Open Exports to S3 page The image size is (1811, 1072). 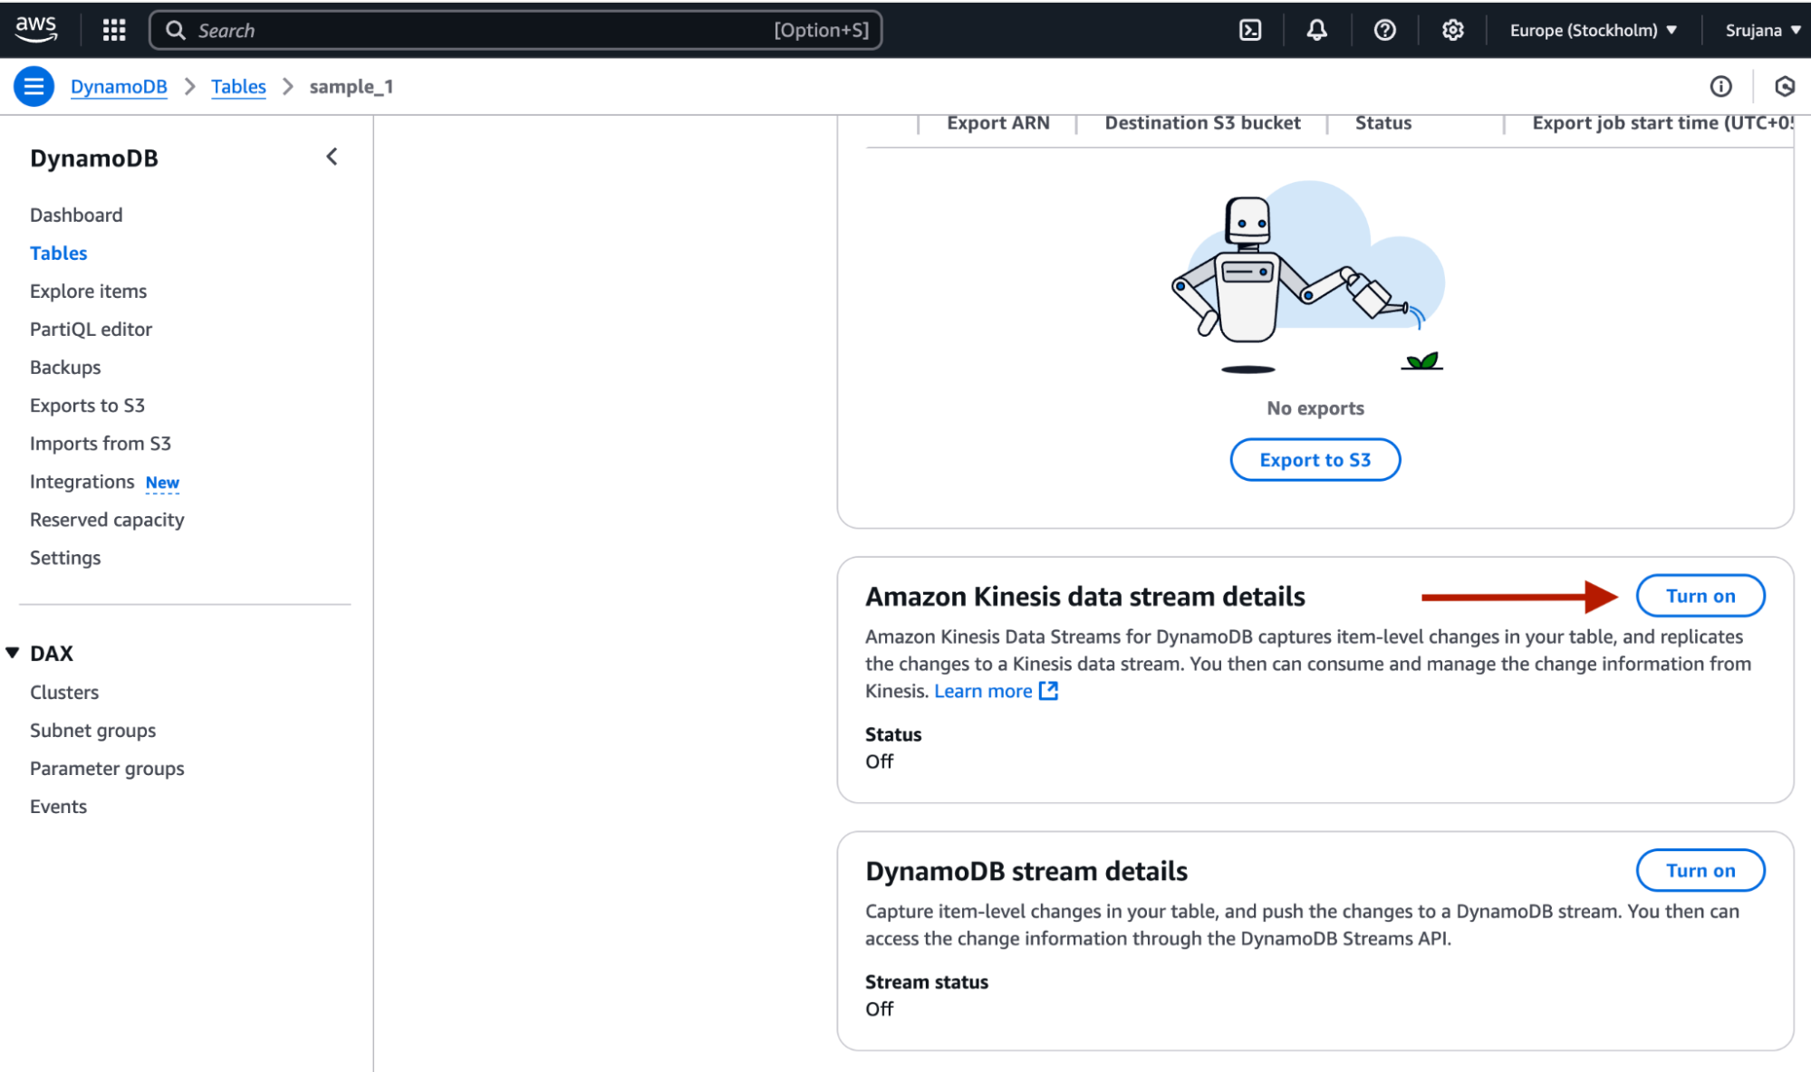pyautogui.click(x=87, y=405)
